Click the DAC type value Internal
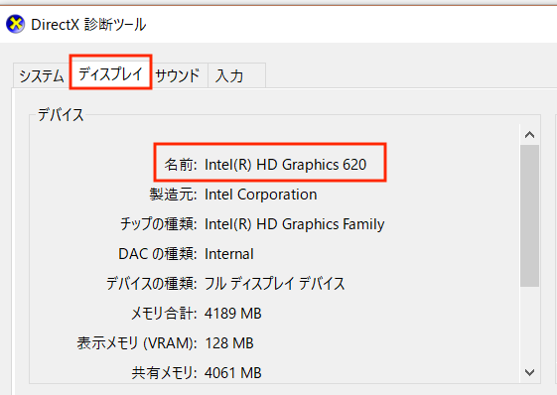557x395 pixels. [x=229, y=254]
